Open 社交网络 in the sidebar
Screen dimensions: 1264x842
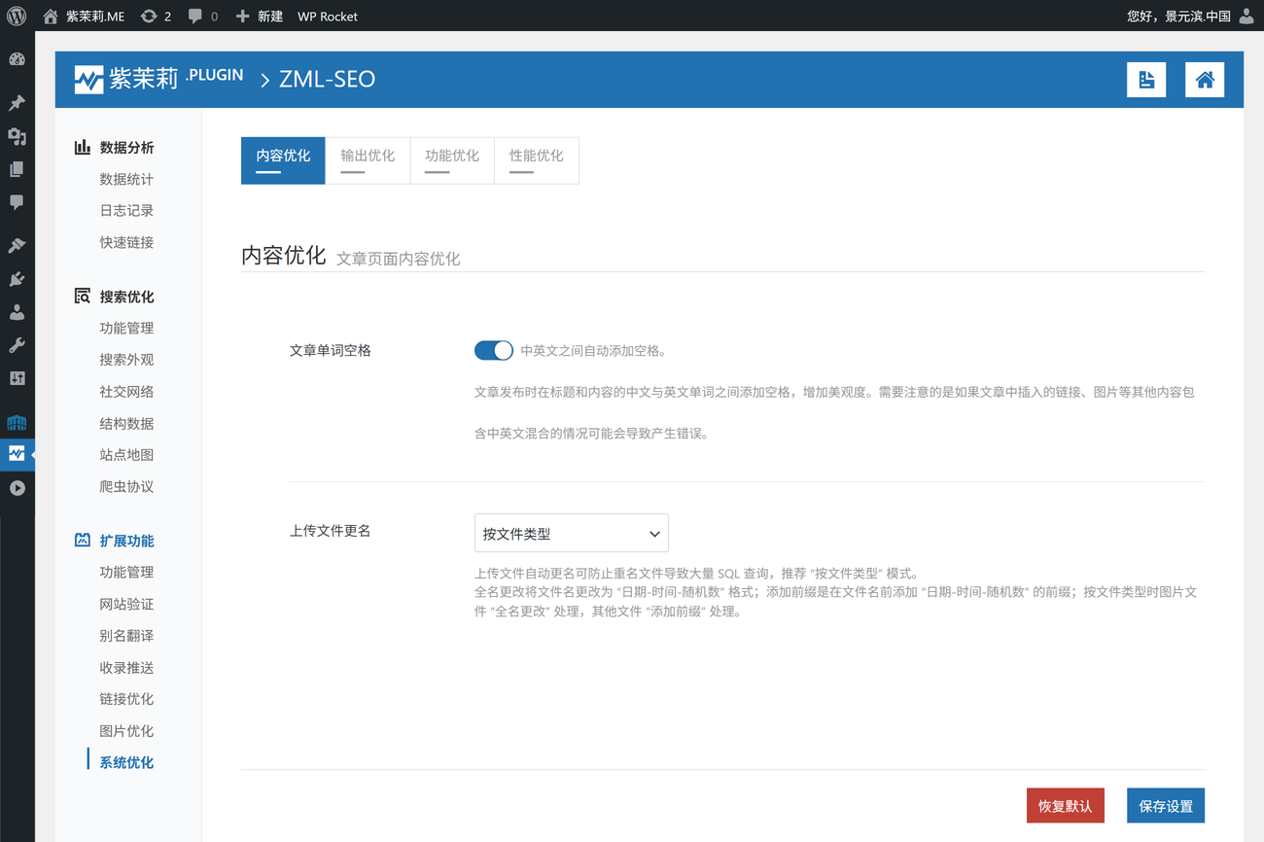[x=126, y=391]
